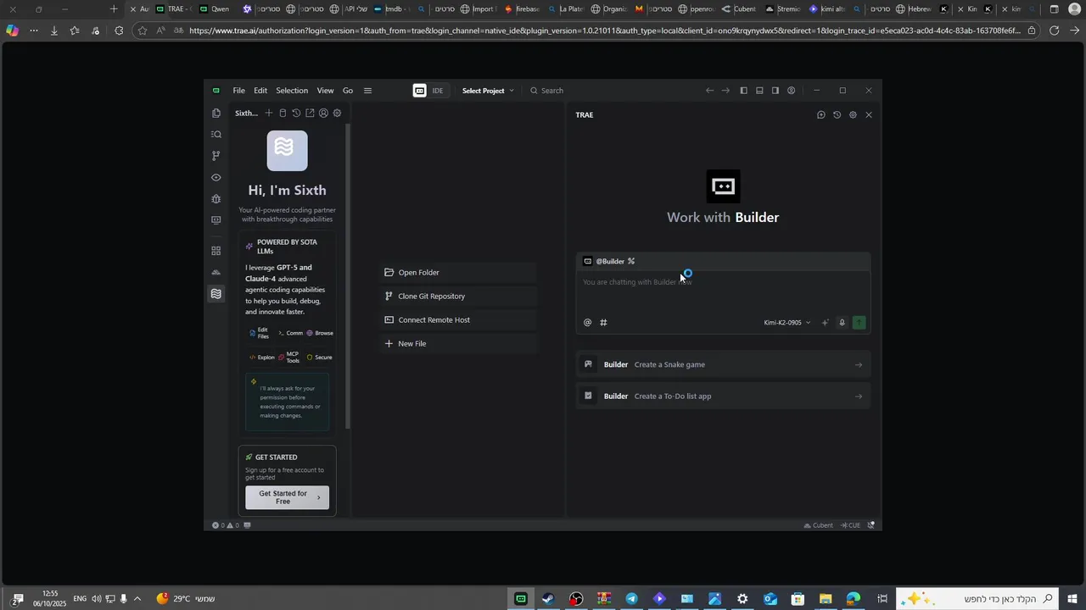Open Source Control branch icon in activity bar
Viewport: 1086px width, 610px height.
(216, 156)
